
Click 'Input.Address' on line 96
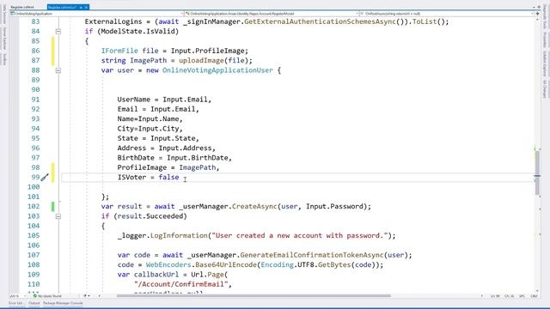[x=186, y=148]
